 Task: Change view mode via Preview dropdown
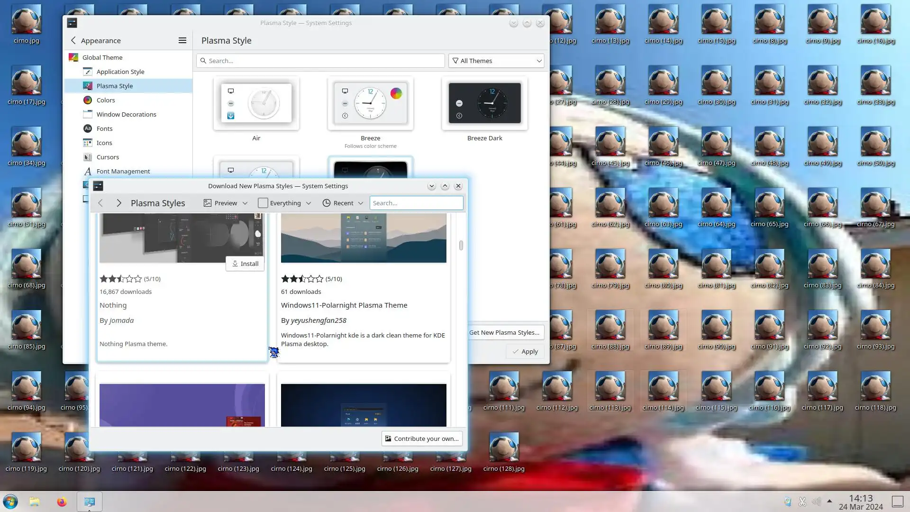(x=226, y=203)
